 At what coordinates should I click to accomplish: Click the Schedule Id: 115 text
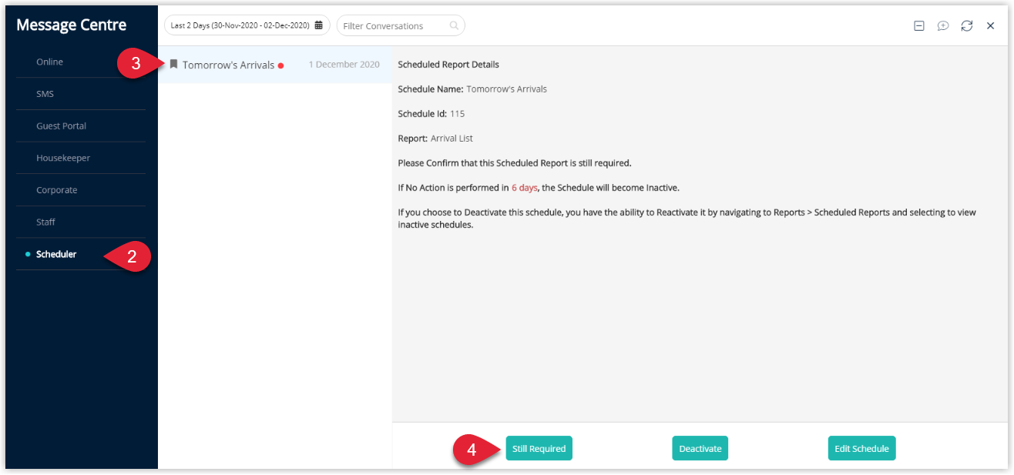(x=431, y=114)
